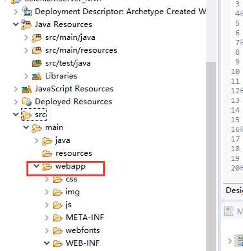Click the src/main/resources package folder icon

tap(37, 50)
